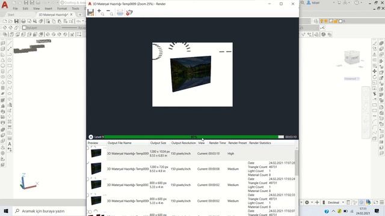Toggle hardware acceleration status icon
Screen dimensions: 385x216
(x=368, y=202)
